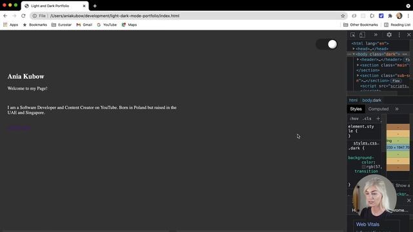Toggle the :hov element state panel
This screenshot has height=232, width=413.
[354, 119]
